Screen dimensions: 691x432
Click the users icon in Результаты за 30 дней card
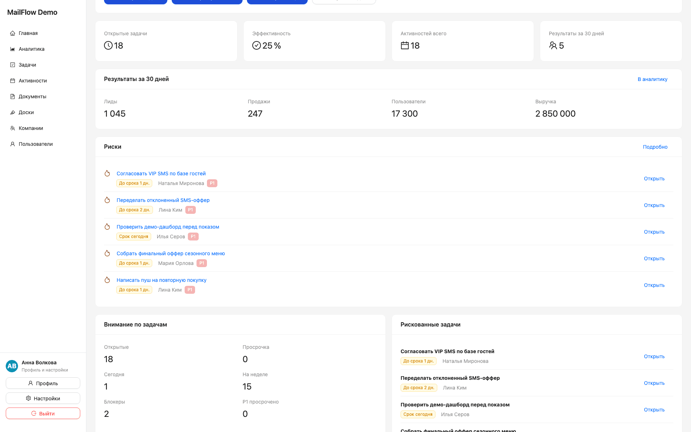pyautogui.click(x=553, y=45)
